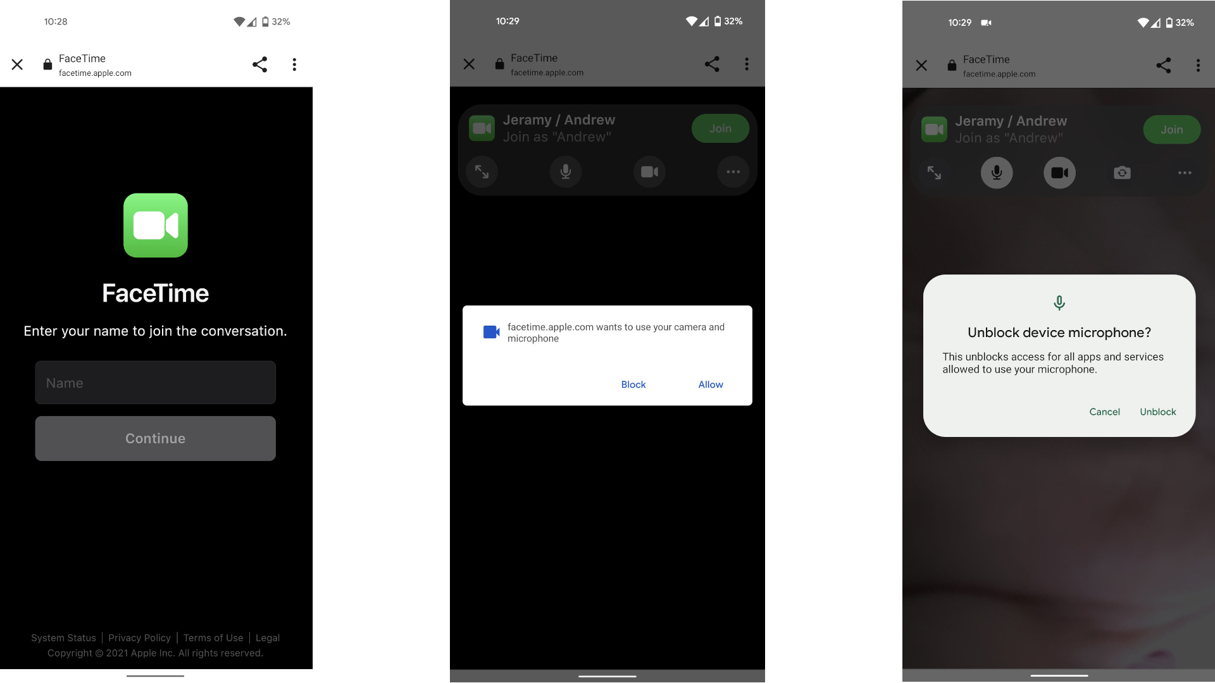Click the flip/rotate camera icon

tap(1121, 173)
